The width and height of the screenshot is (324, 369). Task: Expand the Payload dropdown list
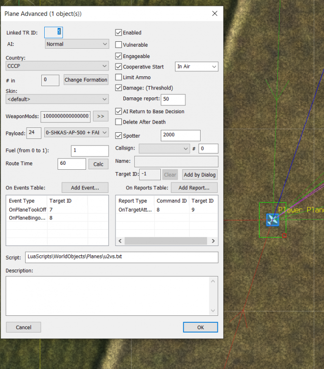tap(76, 133)
